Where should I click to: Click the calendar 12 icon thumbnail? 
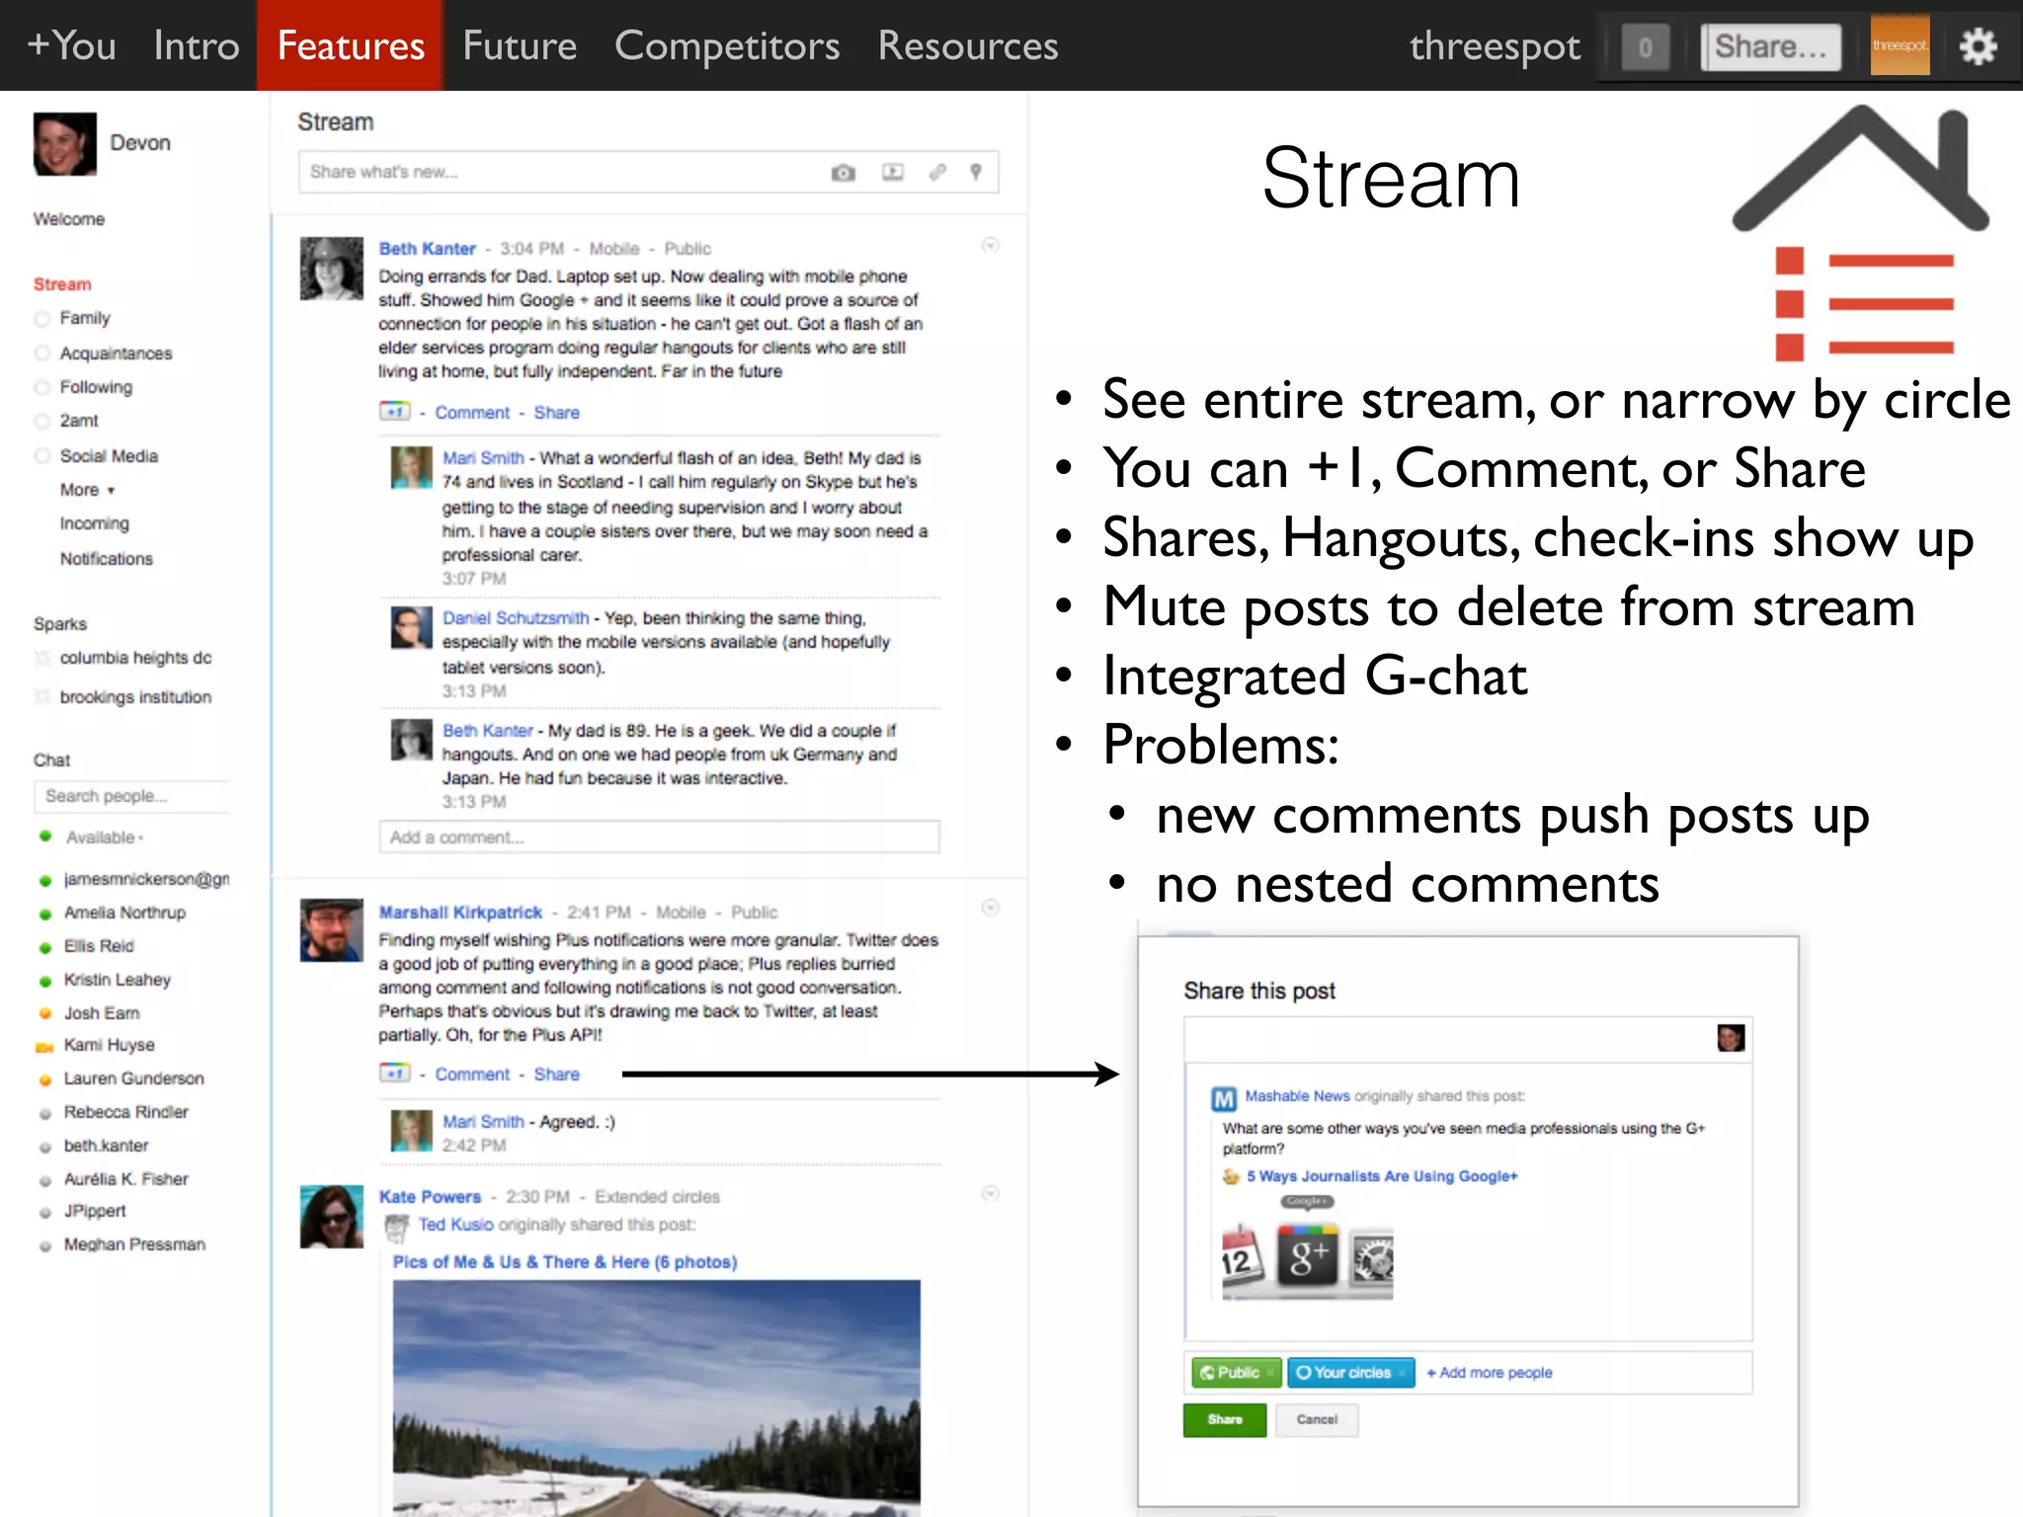click(1241, 1259)
